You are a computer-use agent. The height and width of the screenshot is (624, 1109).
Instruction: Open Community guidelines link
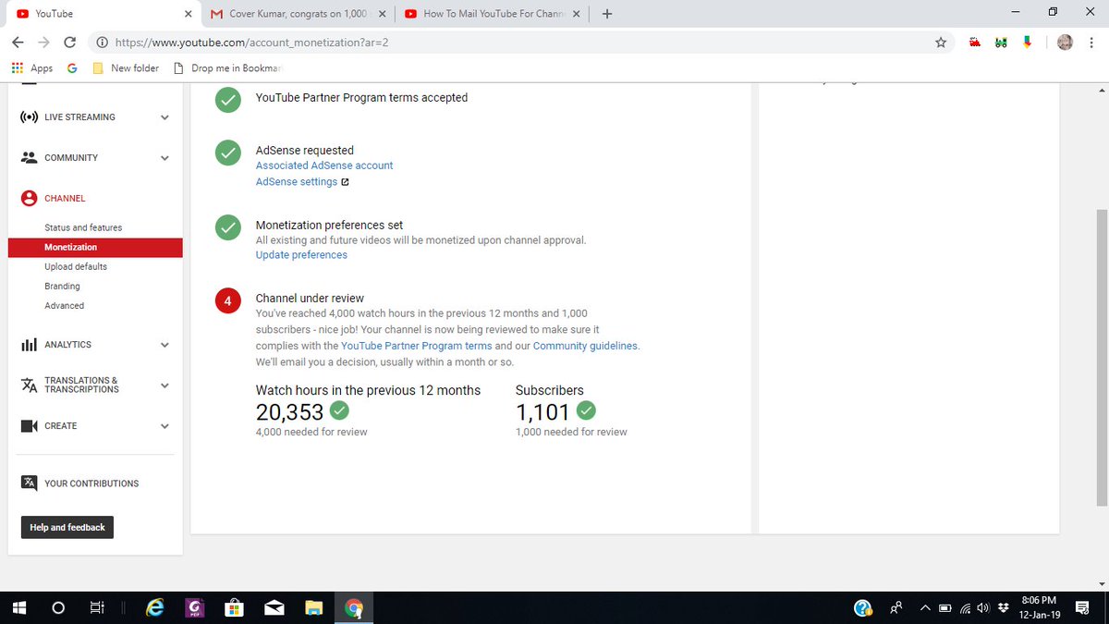pyautogui.click(x=585, y=346)
